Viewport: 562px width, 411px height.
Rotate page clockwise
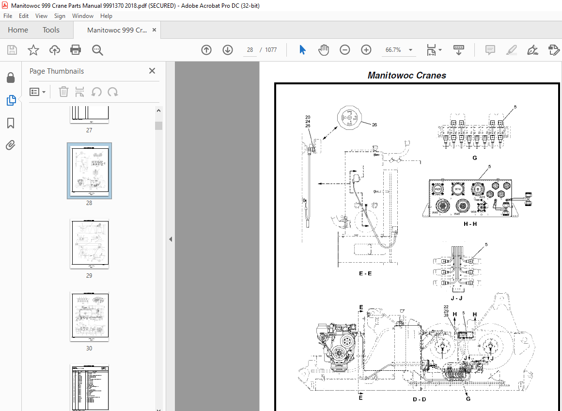point(112,92)
